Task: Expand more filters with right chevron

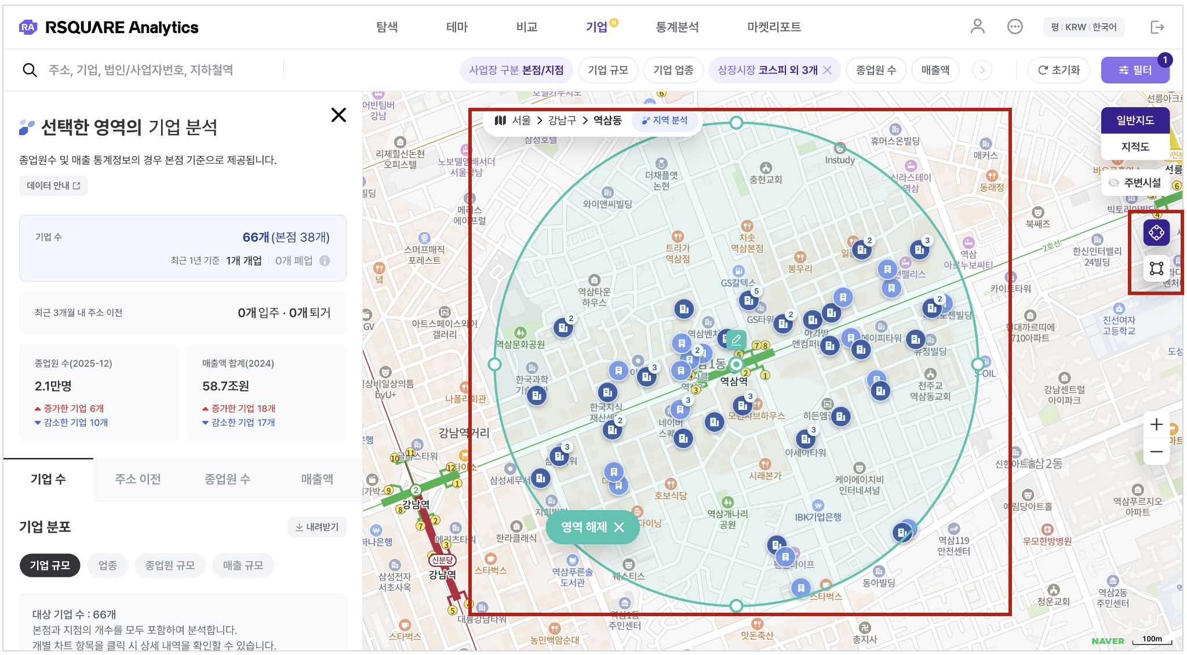Action: 982,70
